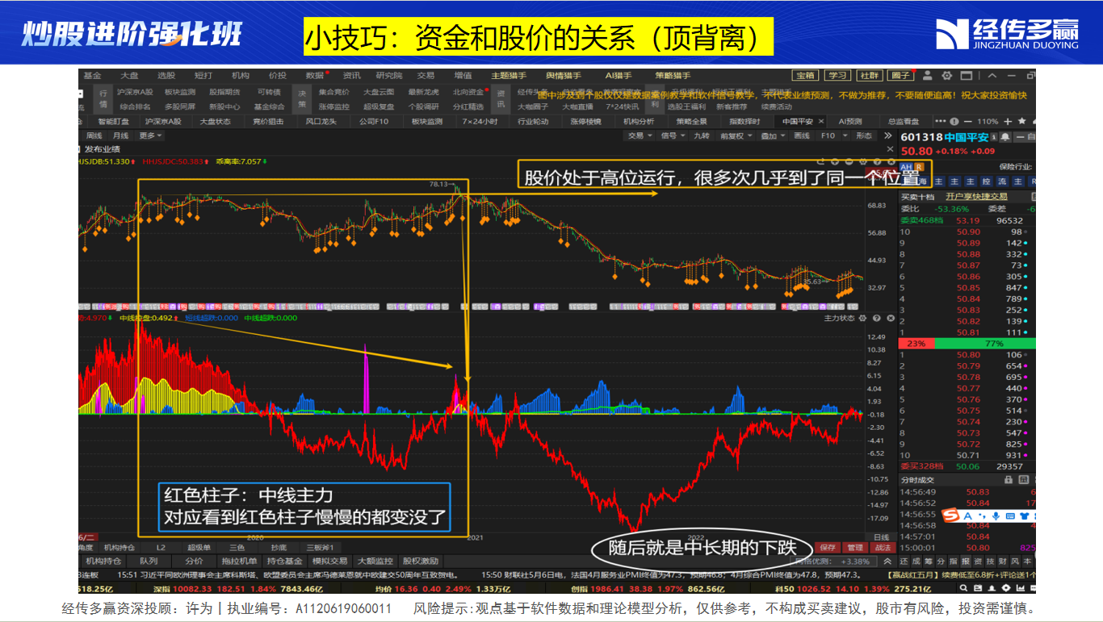Open the 主题猎手 menu
The height and width of the screenshot is (622, 1103).
pyautogui.click(x=507, y=75)
